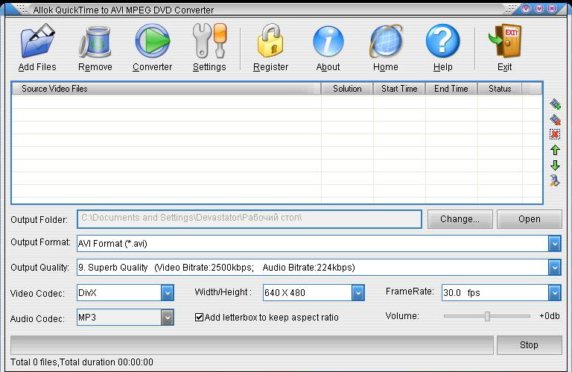The height and width of the screenshot is (372, 572).
Task: Open the FrameRate 30.0 fps dropdown
Action: [554, 293]
